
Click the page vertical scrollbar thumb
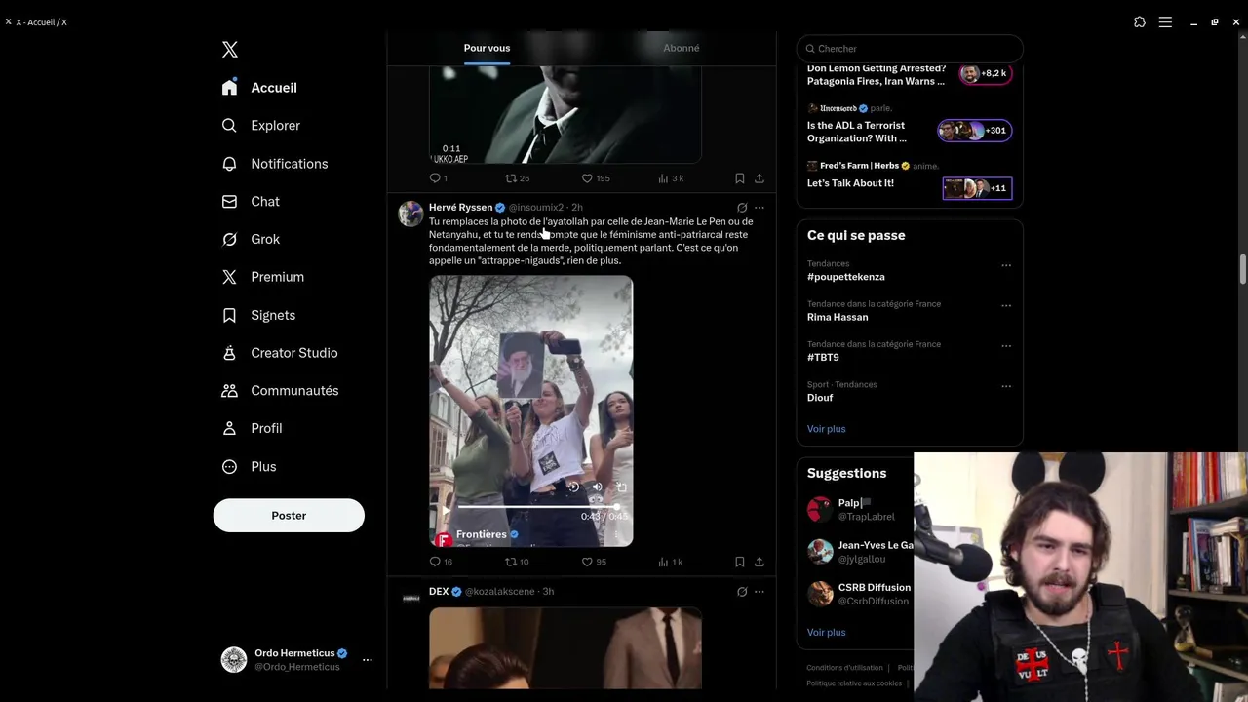[x=1243, y=268]
